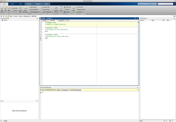The height and width of the screenshot is (122, 176).
Task: Dismiss the New to MATLAB banner
Action: click(138, 90)
